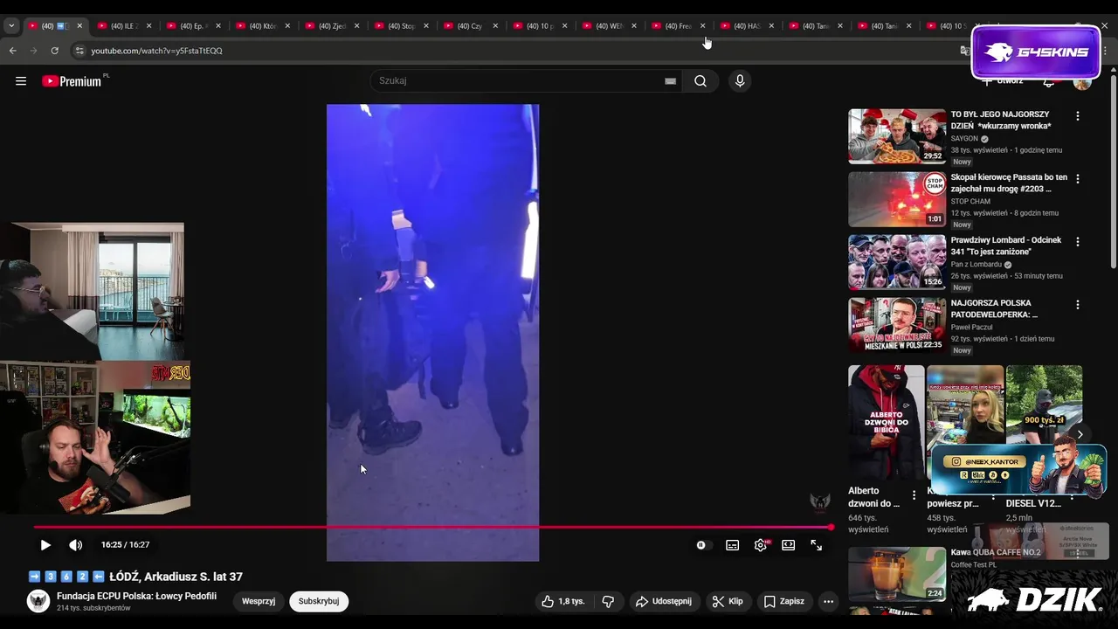Open options menu for NAJGORSZA POLSKA video
Screen dimensions: 1118x629
[1078, 305]
